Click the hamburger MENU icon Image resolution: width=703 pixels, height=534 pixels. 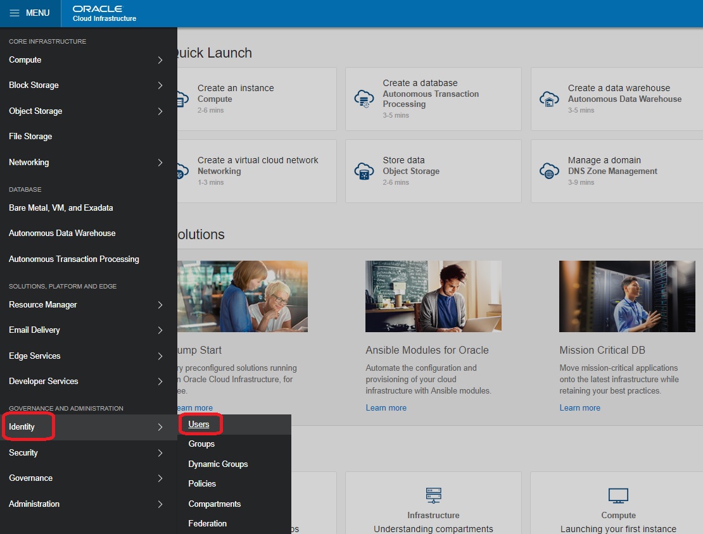point(15,13)
